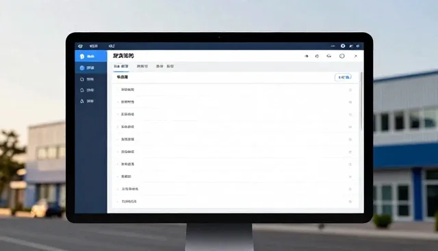Click the cloud-shaped icon in page header toolbar
This screenshot has width=438, height=251.
[x=328, y=56]
